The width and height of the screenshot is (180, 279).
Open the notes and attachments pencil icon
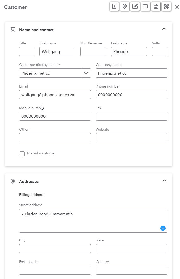(135, 7)
